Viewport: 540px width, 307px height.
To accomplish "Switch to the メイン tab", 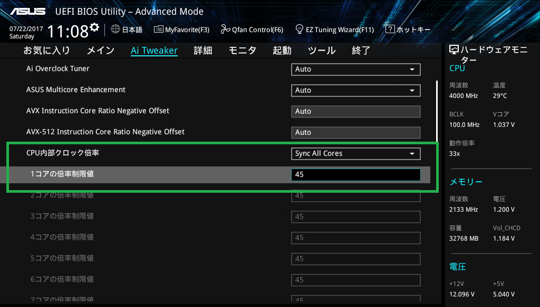I will [x=101, y=51].
